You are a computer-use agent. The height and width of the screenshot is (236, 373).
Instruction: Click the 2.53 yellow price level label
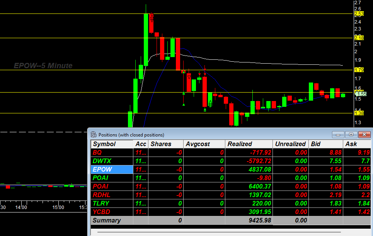(359, 14)
